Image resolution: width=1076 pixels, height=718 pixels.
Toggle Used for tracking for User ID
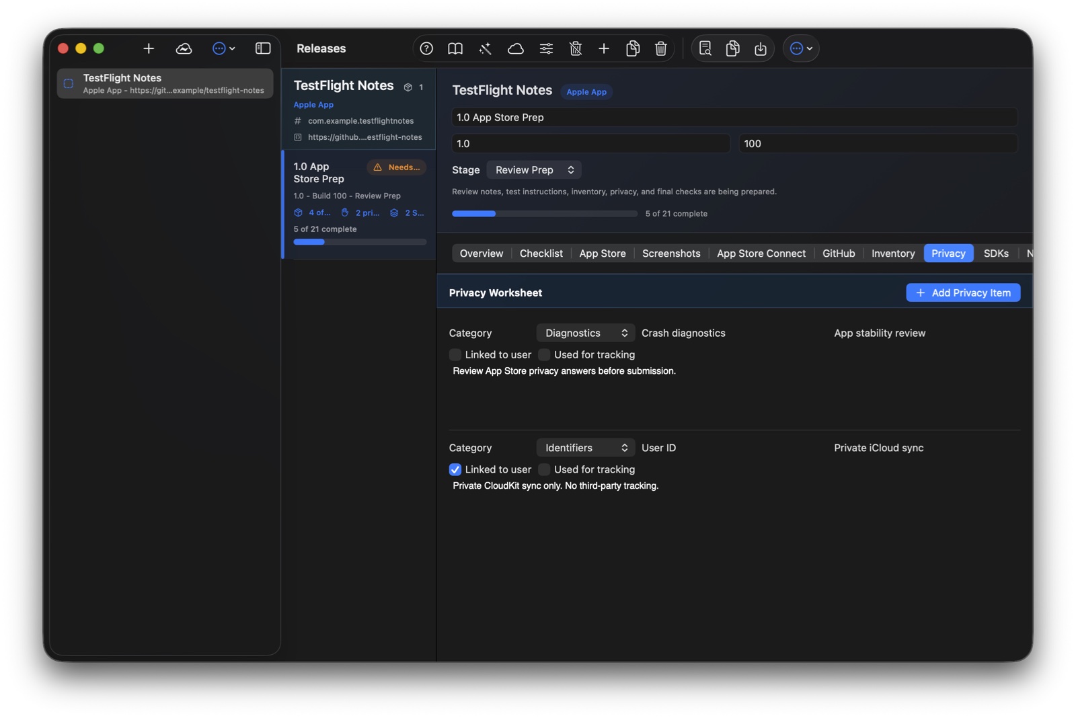(x=544, y=469)
